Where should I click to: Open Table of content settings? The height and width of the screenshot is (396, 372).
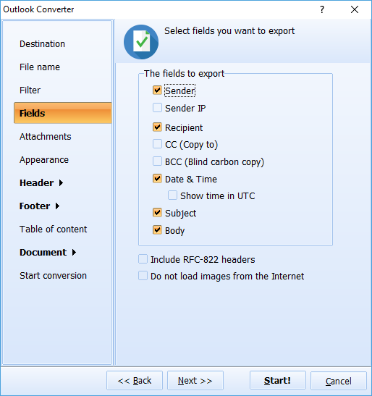point(53,229)
